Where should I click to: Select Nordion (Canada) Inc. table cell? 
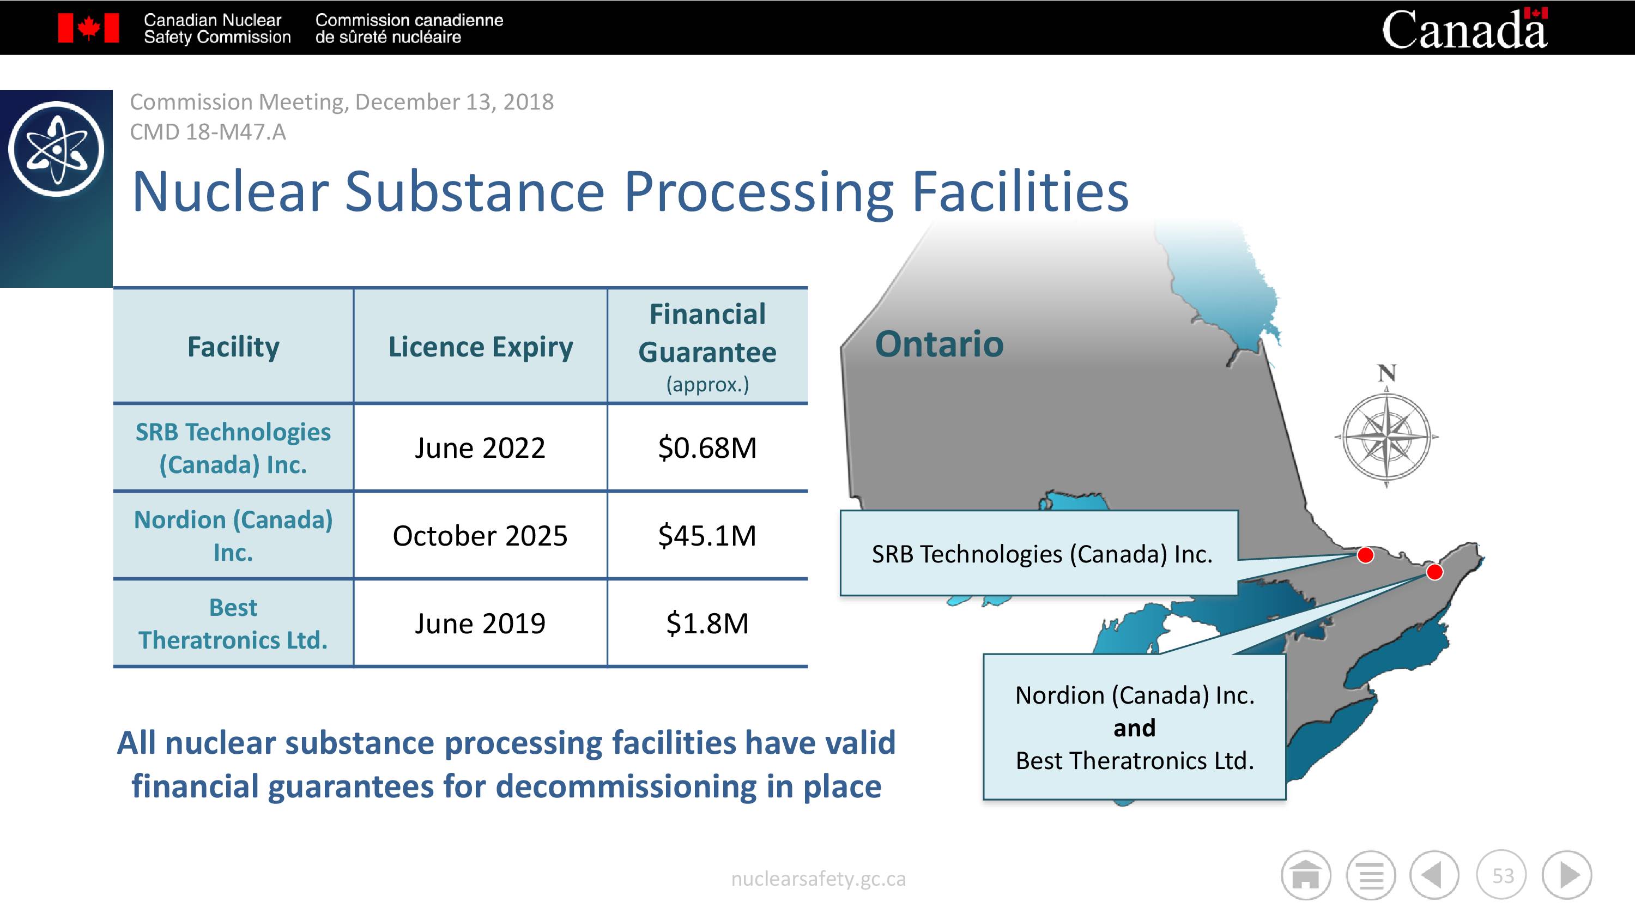233,535
